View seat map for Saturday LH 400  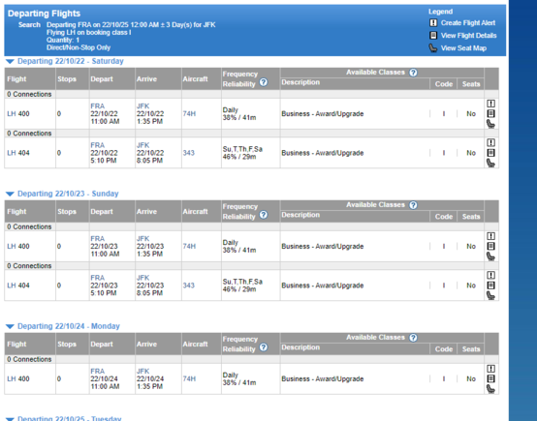[x=490, y=124]
